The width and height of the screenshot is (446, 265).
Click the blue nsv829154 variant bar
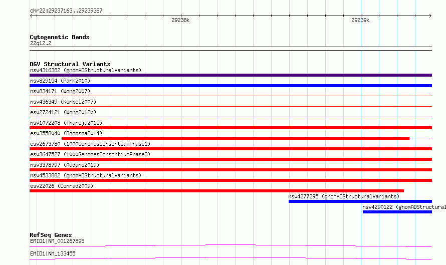231,86
